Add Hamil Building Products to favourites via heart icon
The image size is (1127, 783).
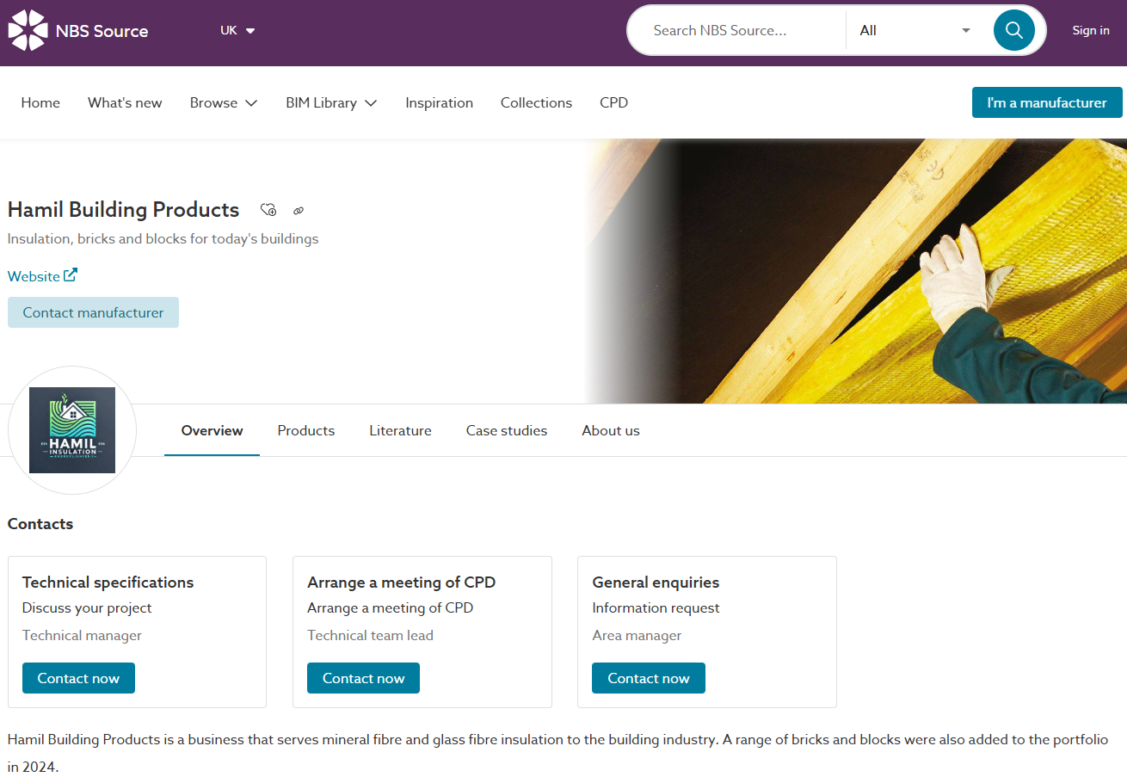[x=268, y=210]
